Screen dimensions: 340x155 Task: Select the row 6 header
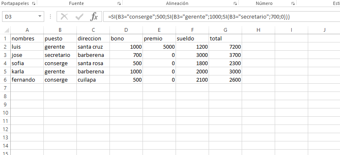5,80
